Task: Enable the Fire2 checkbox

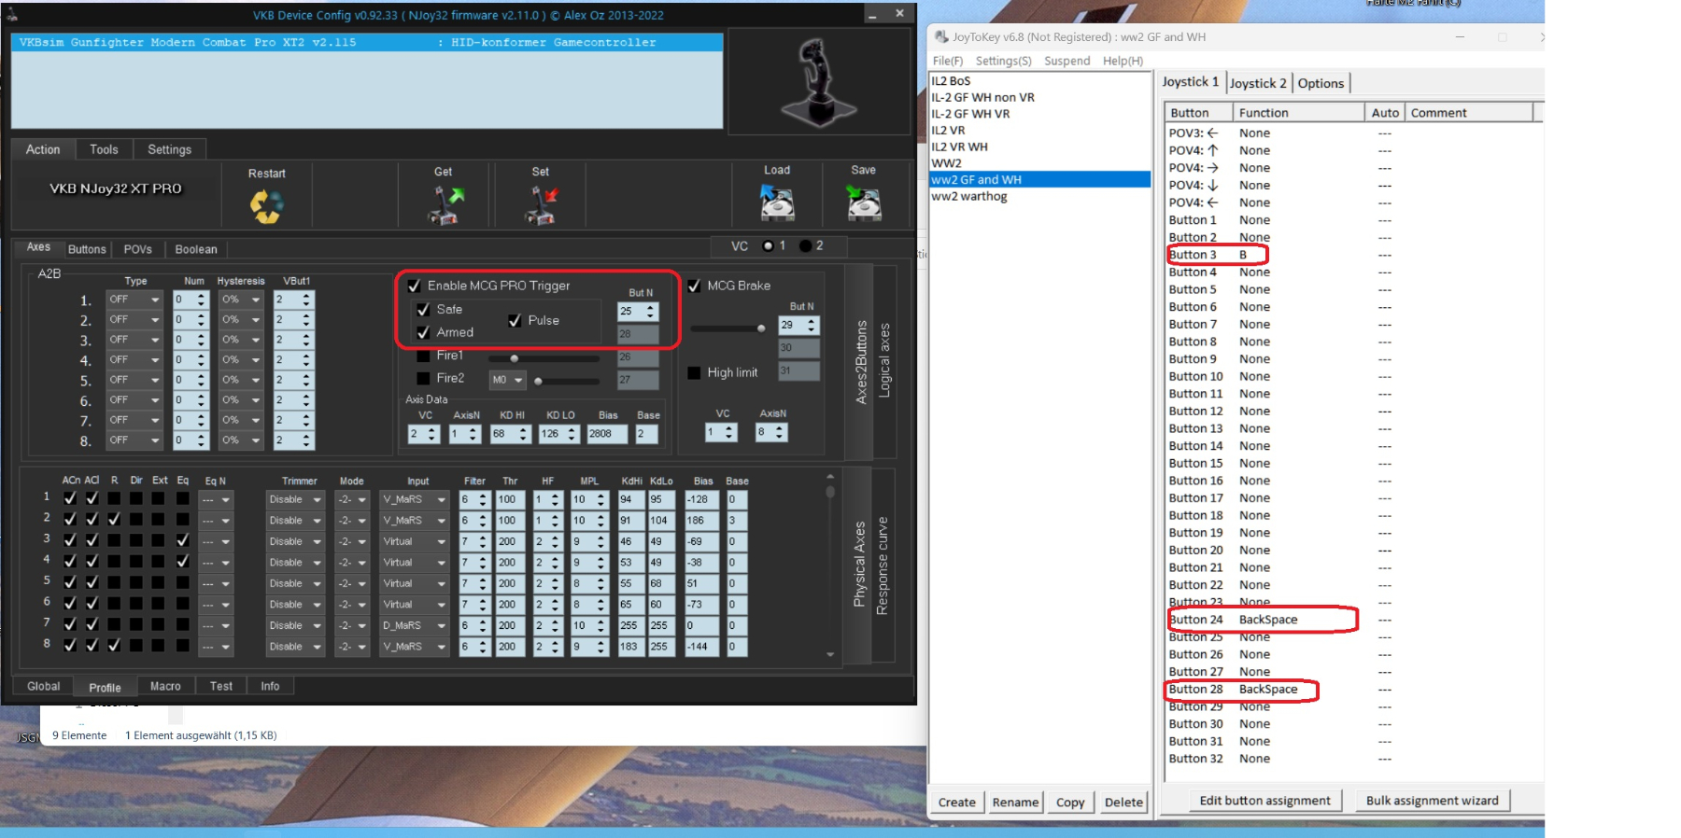Action: click(423, 378)
